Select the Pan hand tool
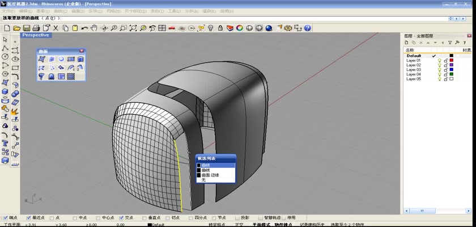This screenshot has height=227, width=476. tap(93, 28)
